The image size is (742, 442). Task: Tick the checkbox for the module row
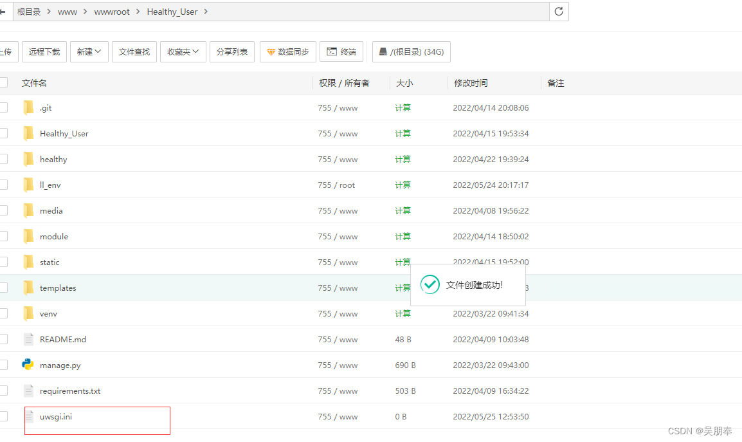click(x=3, y=236)
